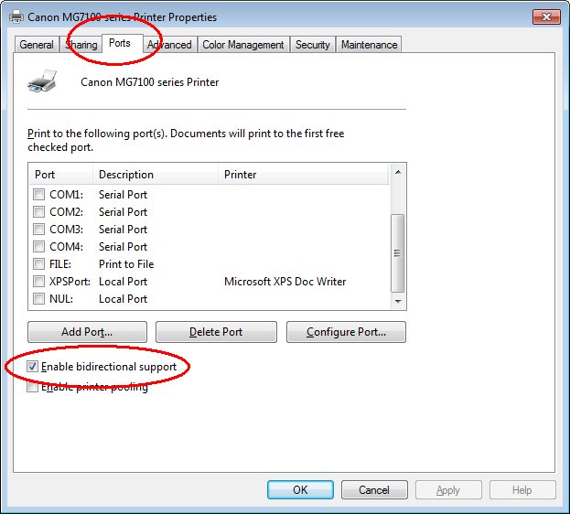Click the printer icon in title bar
The width and height of the screenshot is (570, 514).
pyautogui.click(x=14, y=16)
